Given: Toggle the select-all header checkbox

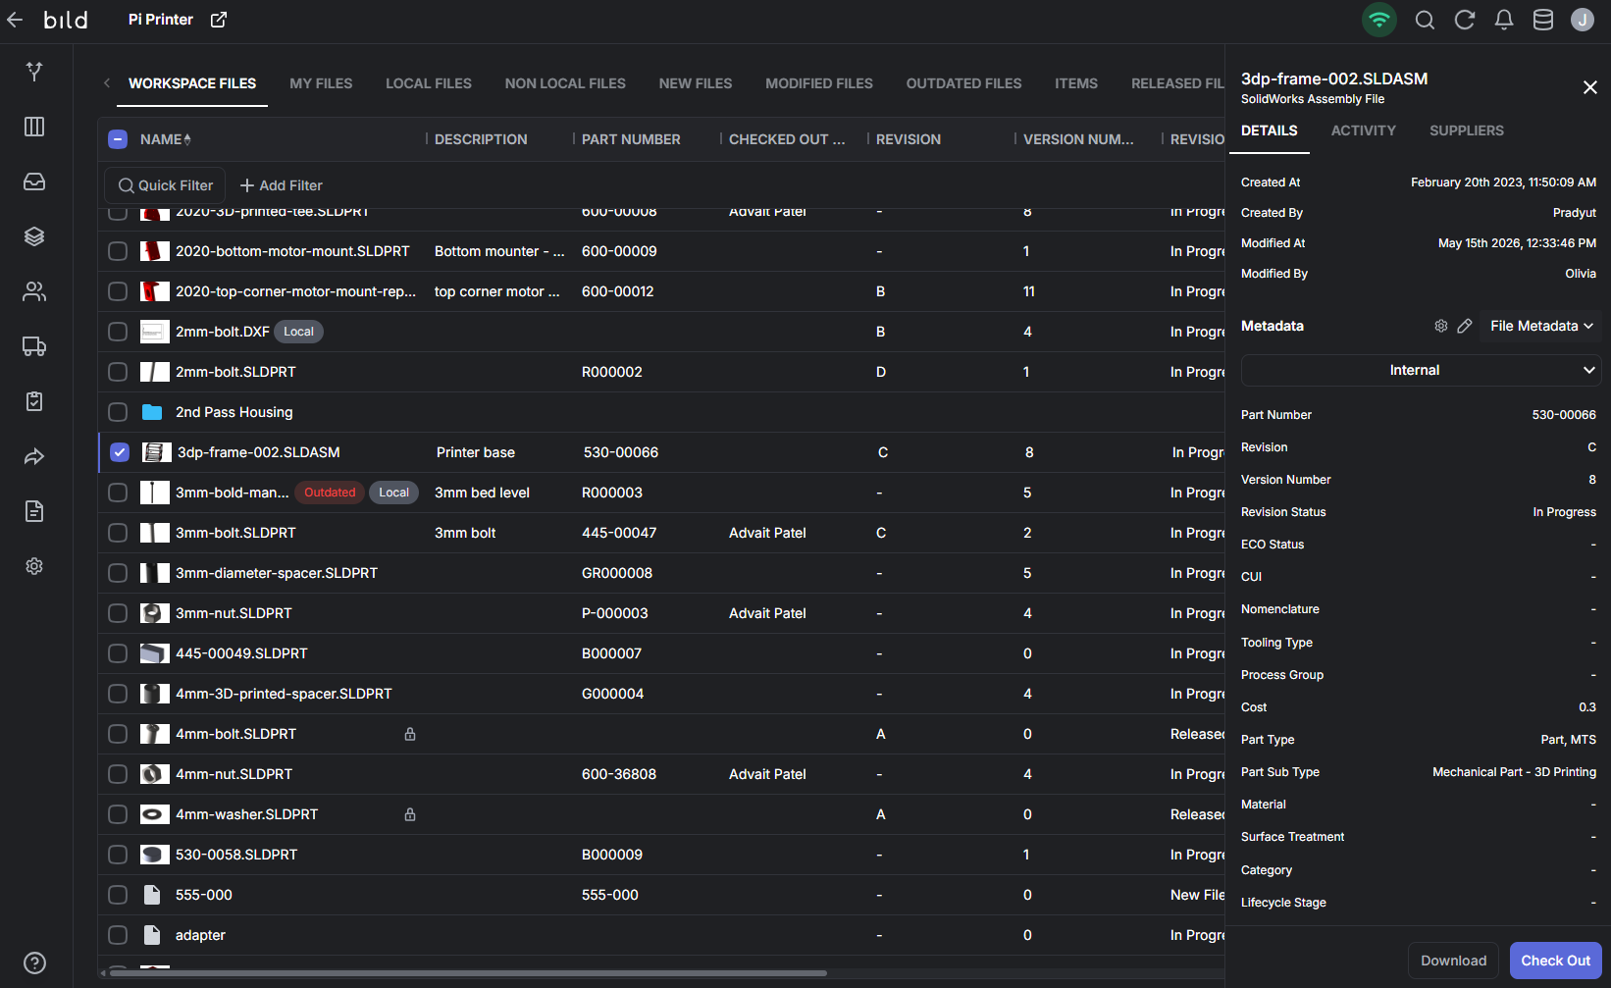Looking at the screenshot, I should tap(118, 139).
